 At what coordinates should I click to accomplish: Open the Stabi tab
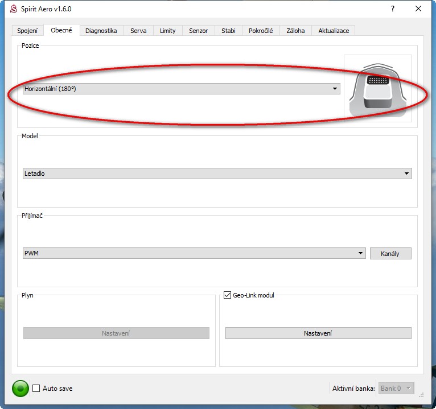point(228,31)
